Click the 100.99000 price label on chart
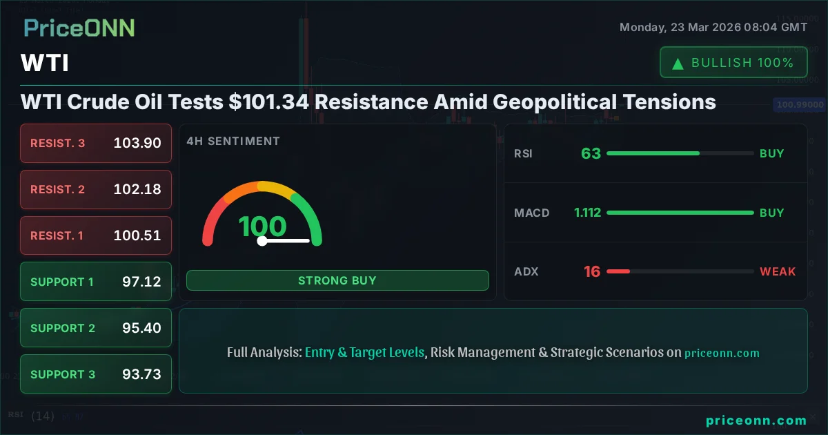The width and height of the screenshot is (828, 435). click(x=800, y=104)
